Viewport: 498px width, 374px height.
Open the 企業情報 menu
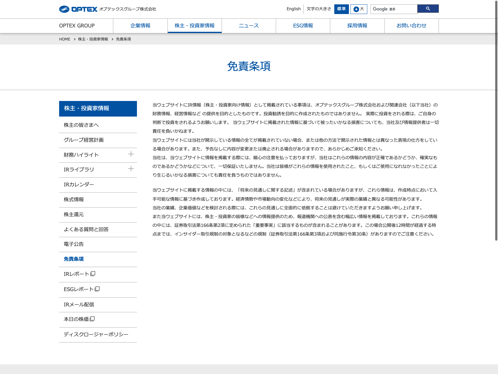tap(140, 26)
